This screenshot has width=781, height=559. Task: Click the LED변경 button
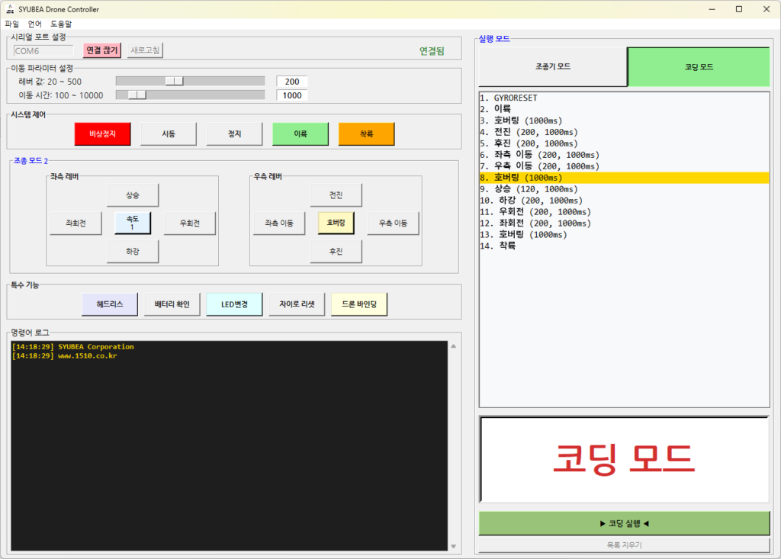click(x=234, y=304)
